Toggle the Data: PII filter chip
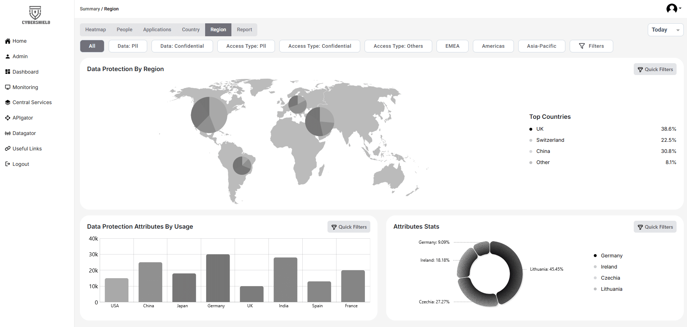The height and width of the screenshot is (327, 687). point(128,46)
